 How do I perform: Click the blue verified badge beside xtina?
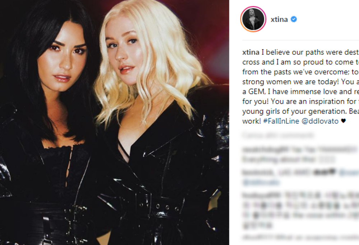click(x=294, y=19)
